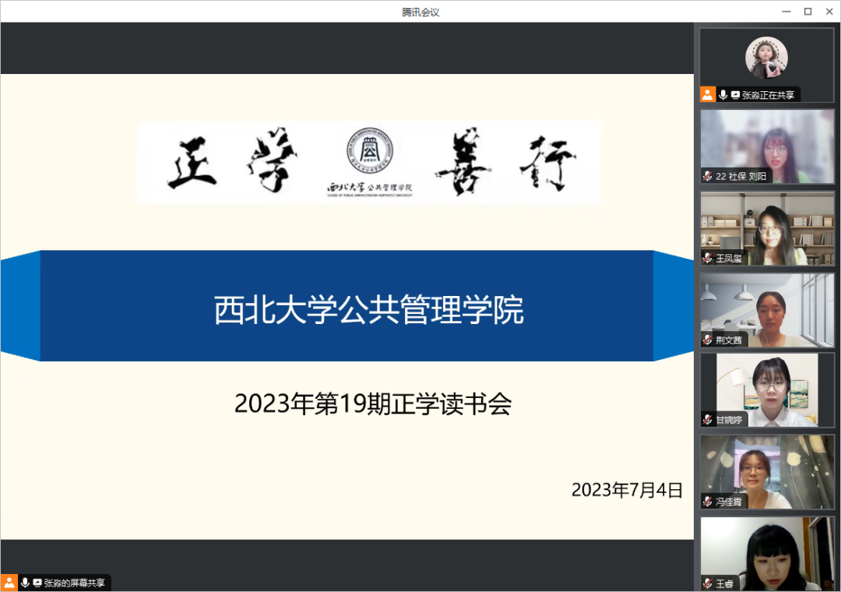Click the muted mic icon for 冯佳青

pos(708,502)
